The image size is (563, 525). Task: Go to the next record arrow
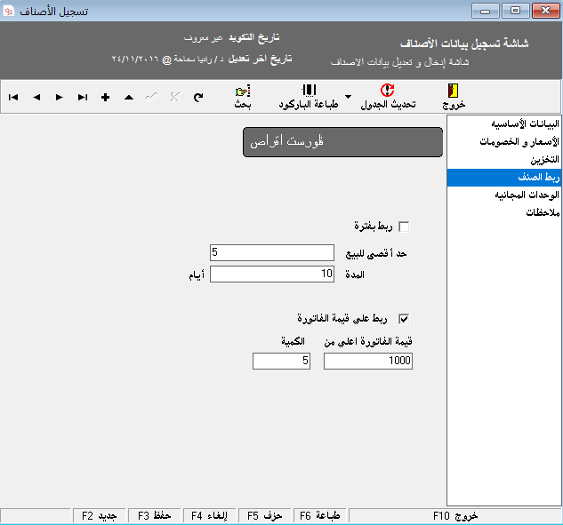pyautogui.click(x=60, y=97)
